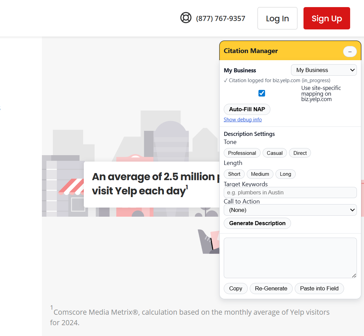Click the Re-Generate button

click(271, 288)
